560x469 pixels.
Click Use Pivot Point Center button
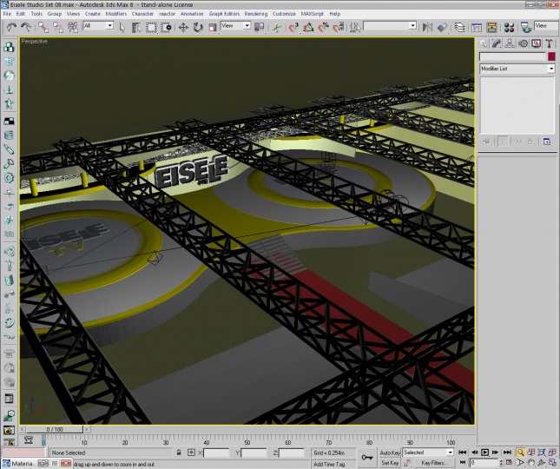[260, 27]
